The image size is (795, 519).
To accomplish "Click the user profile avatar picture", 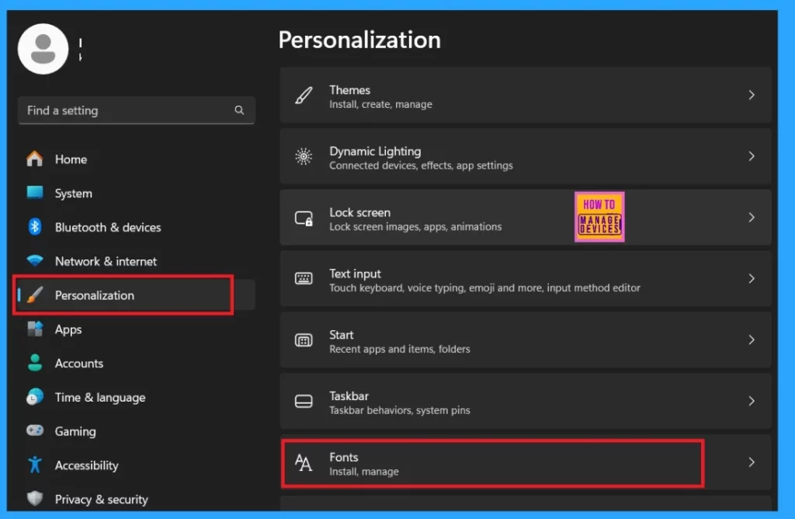I will point(43,49).
